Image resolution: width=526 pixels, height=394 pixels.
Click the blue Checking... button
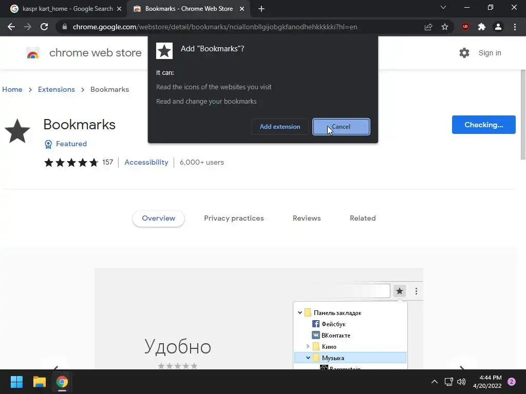tap(484, 125)
